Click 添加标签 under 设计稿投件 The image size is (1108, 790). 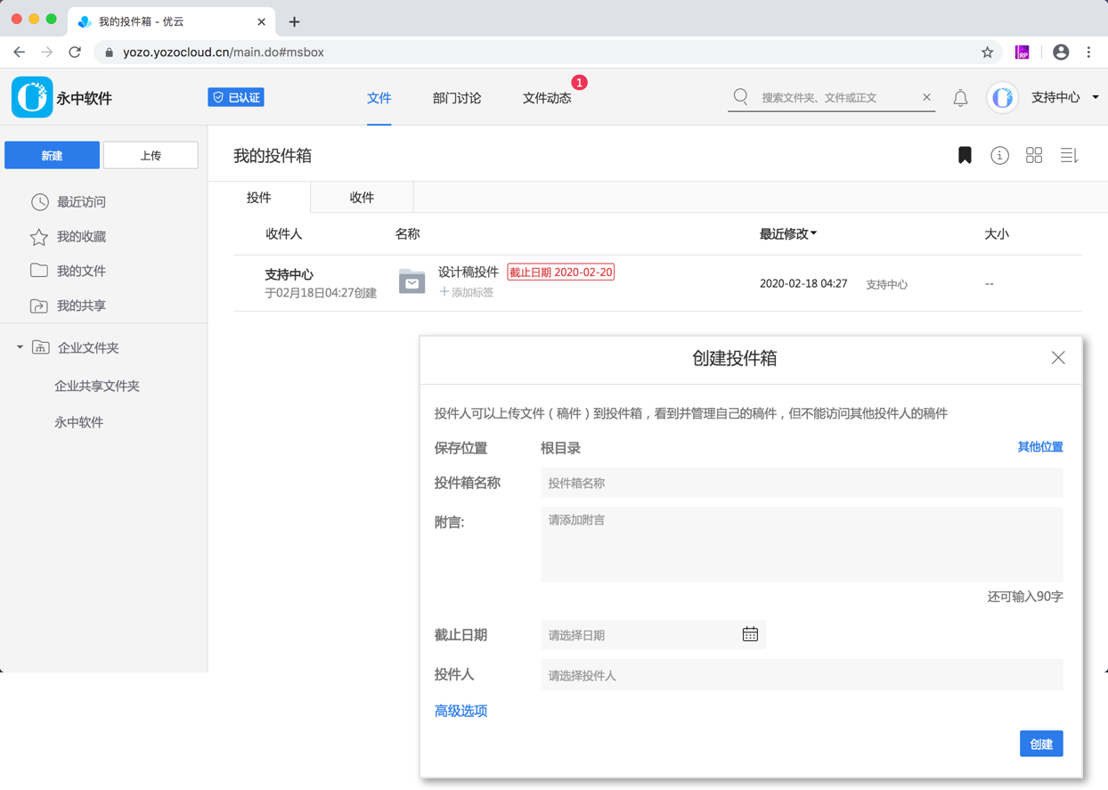tap(466, 292)
